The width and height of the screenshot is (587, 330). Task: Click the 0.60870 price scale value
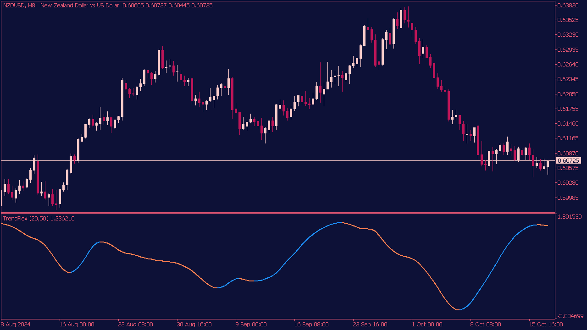point(568,154)
